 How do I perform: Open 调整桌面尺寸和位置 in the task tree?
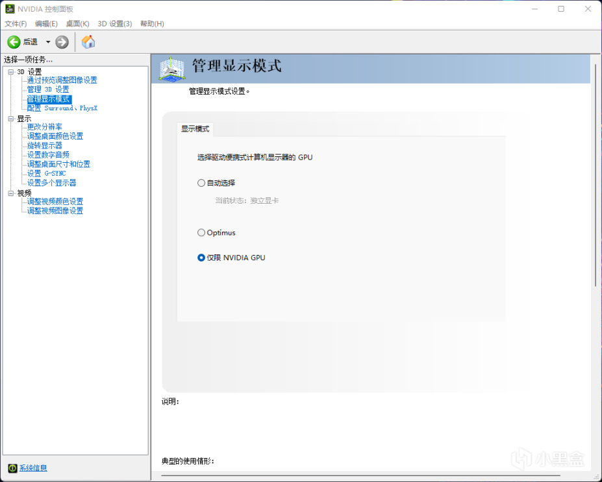click(x=58, y=164)
